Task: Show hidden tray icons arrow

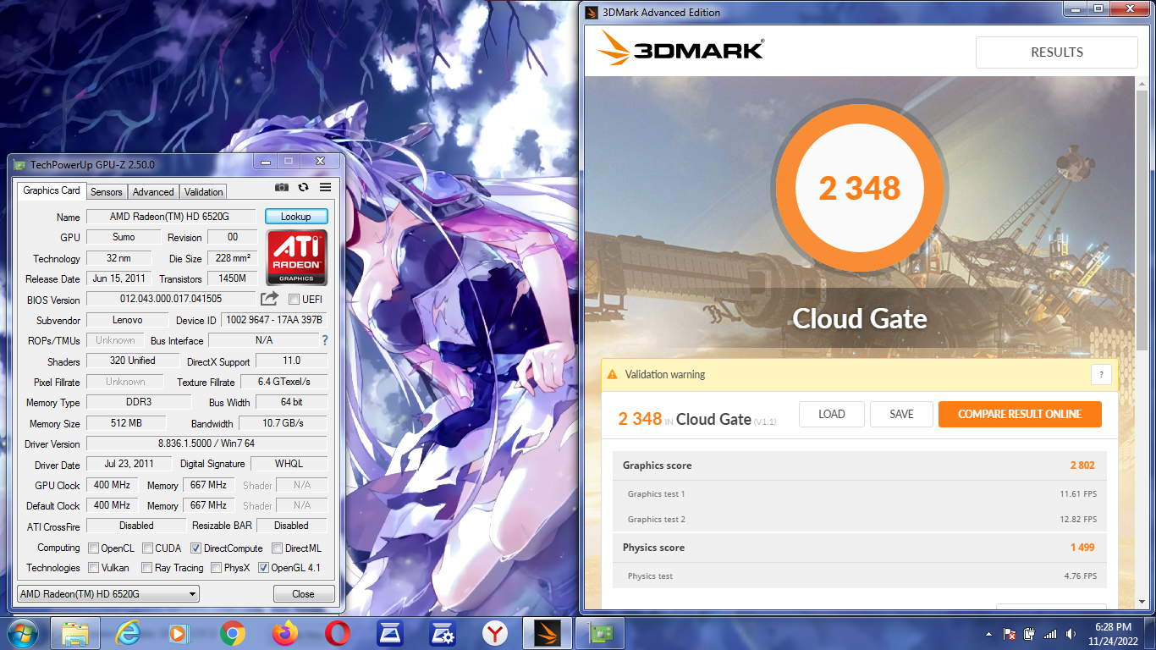Action: pyautogui.click(x=988, y=634)
